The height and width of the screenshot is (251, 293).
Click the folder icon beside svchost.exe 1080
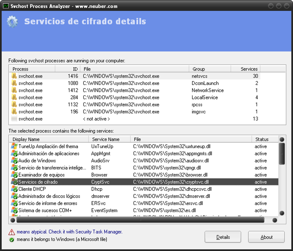14,83
